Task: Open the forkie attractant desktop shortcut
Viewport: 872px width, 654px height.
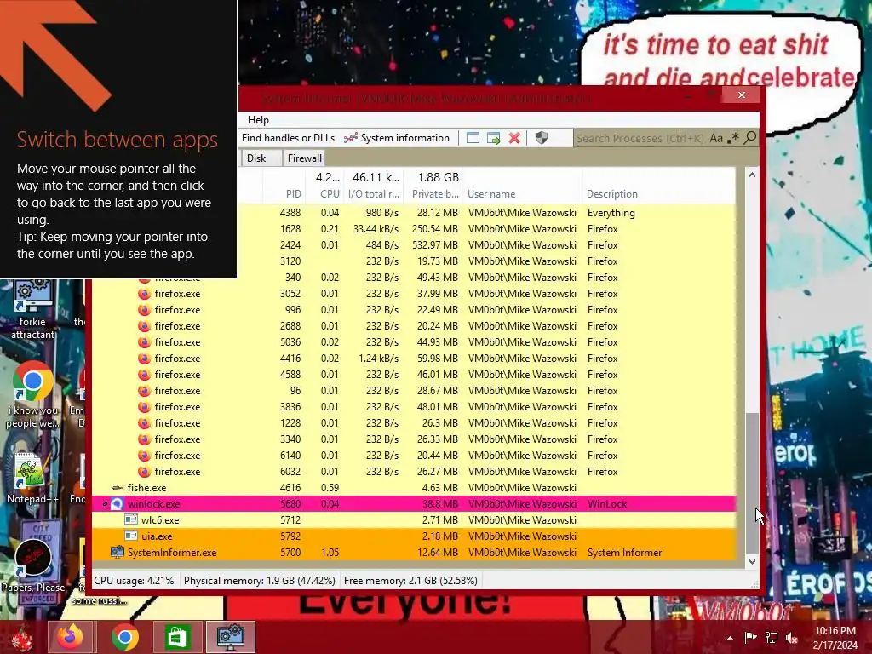Action: pyautogui.click(x=32, y=310)
